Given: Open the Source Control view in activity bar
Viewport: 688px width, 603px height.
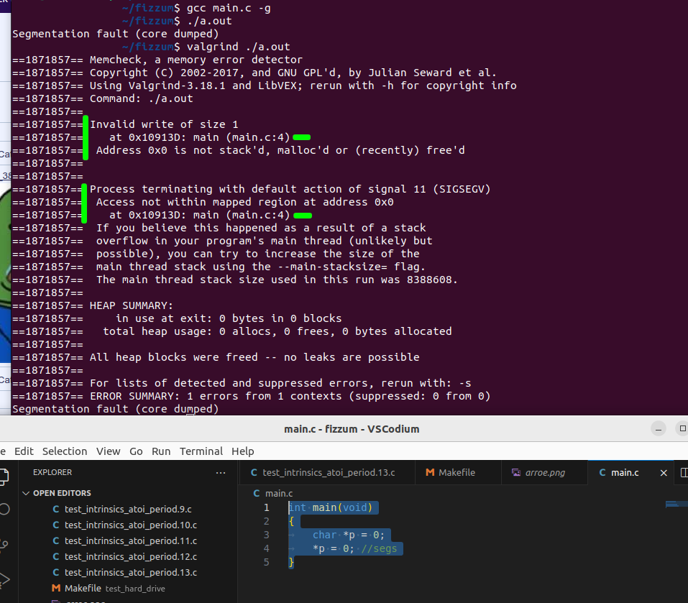Looking at the screenshot, I should (x=4, y=544).
